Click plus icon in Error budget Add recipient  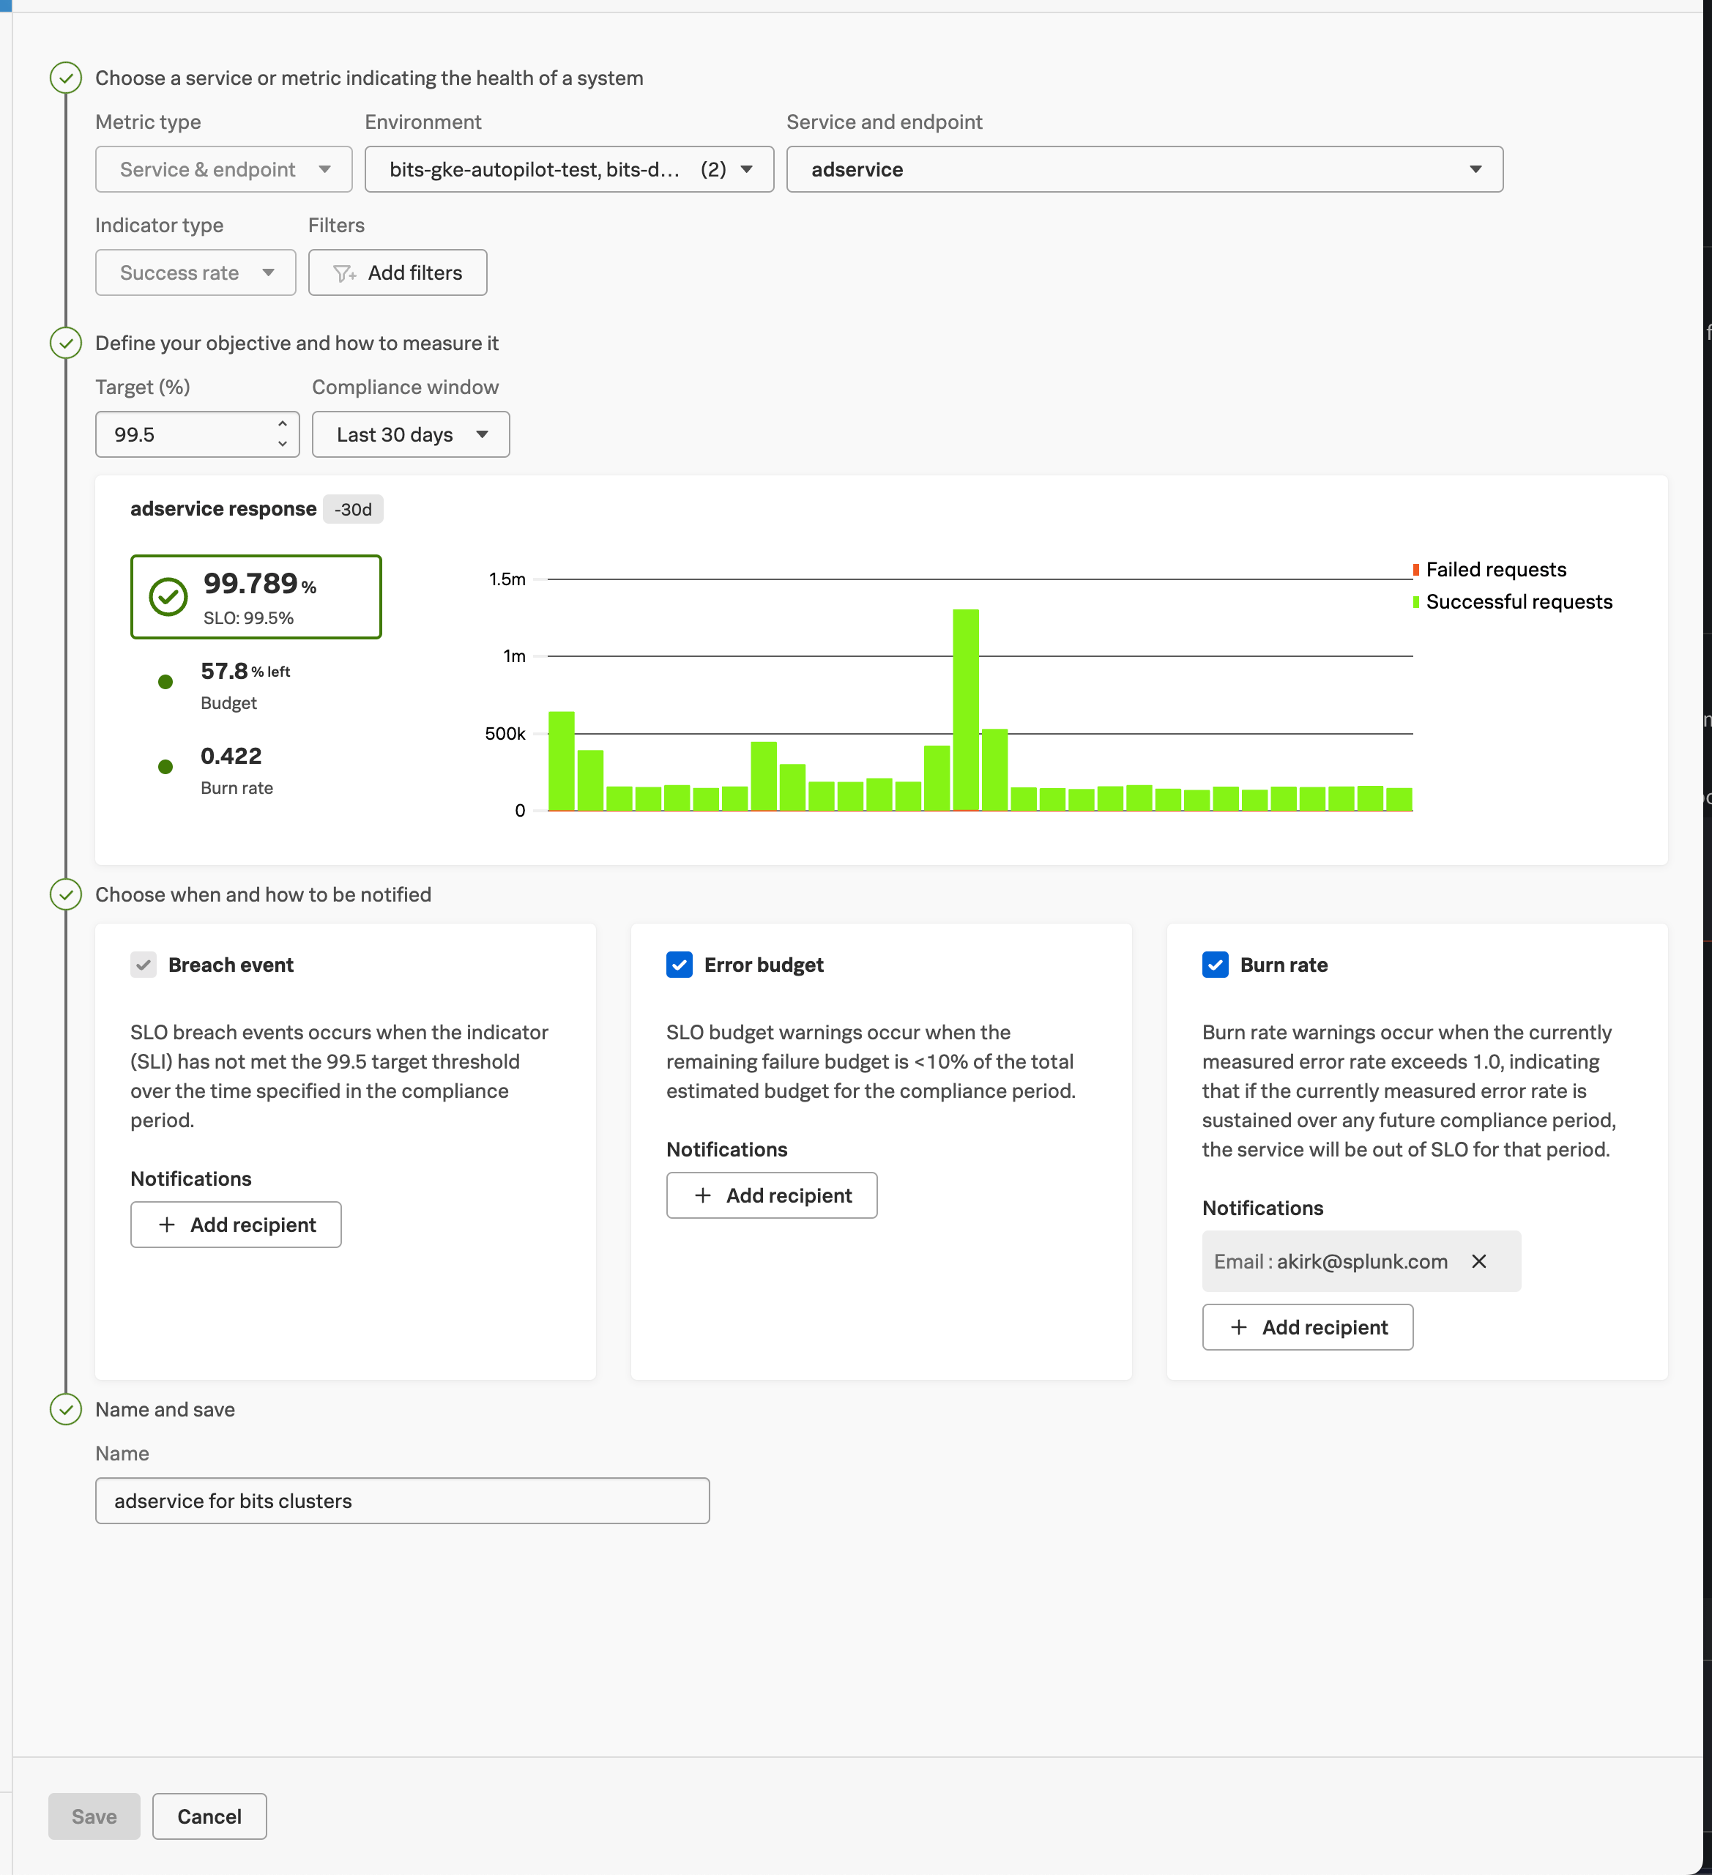[x=703, y=1195]
